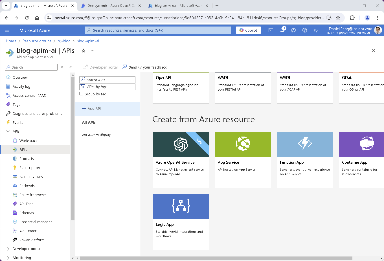Open Schemas in the sidebar
Viewport: 384px width, 261px height.
click(27, 213)
